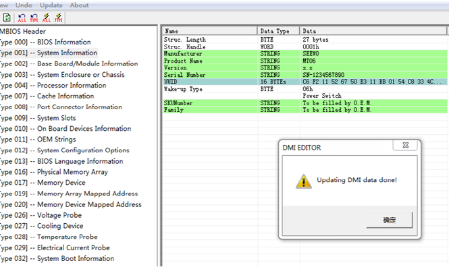This screenshot has width=449, height=267.
Task: Select the SKUNumber row name
Action: [178, 103]
